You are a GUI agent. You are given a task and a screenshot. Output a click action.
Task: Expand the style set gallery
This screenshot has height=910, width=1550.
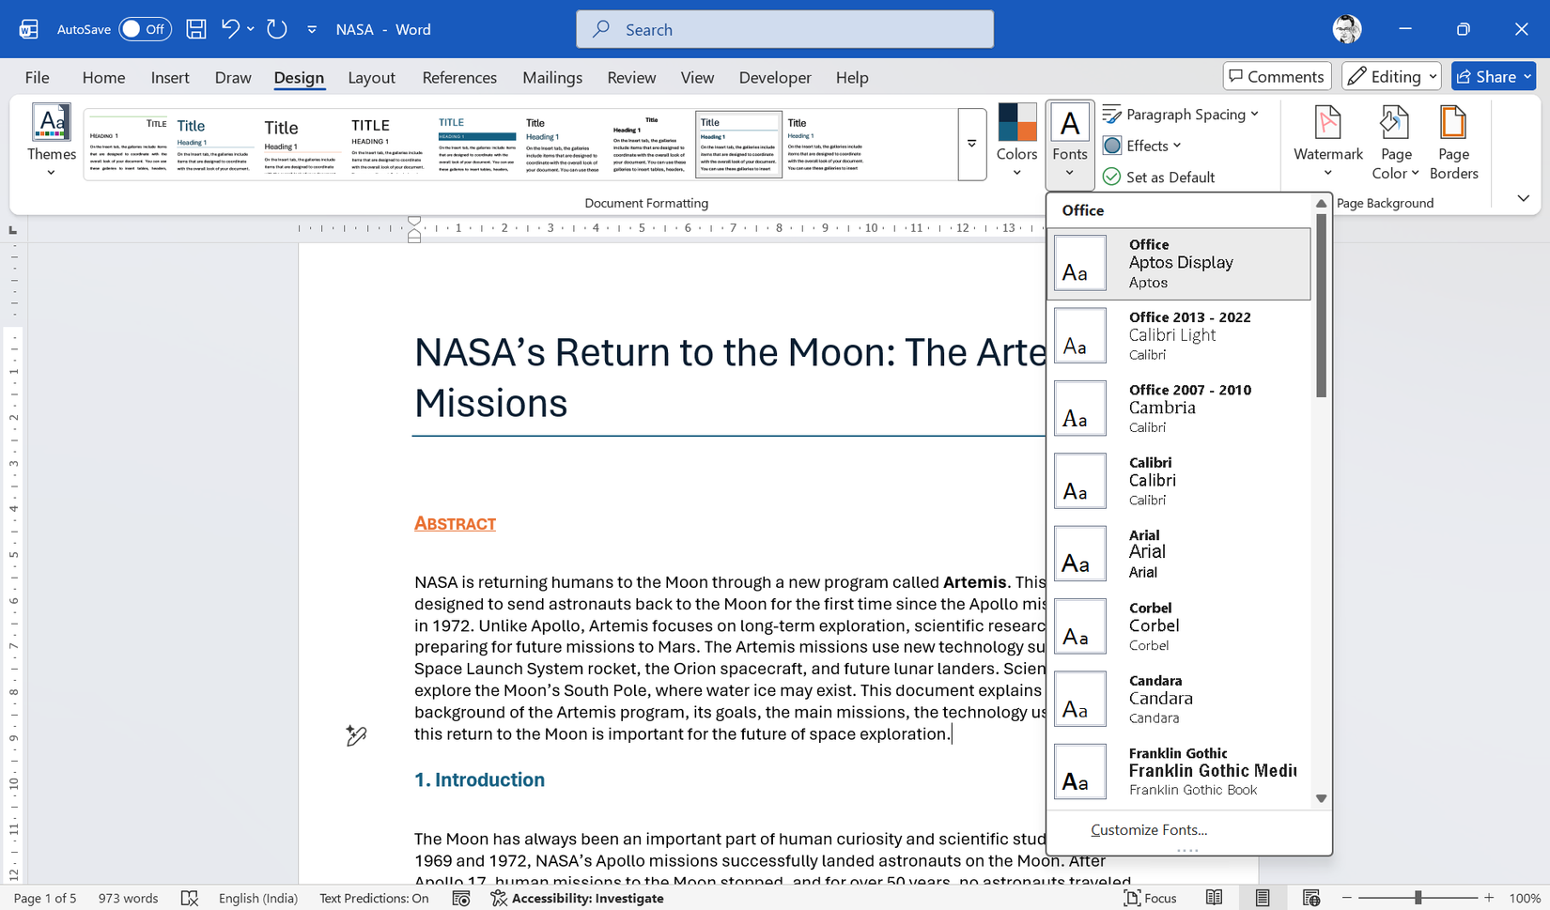tap(971, 144)
